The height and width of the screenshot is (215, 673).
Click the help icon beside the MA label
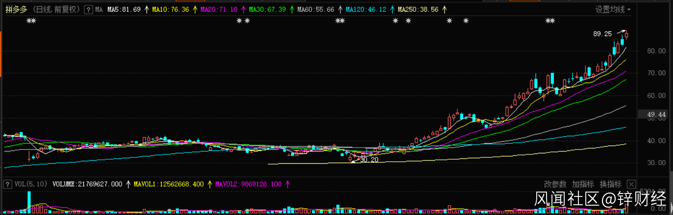pos(88,9)
